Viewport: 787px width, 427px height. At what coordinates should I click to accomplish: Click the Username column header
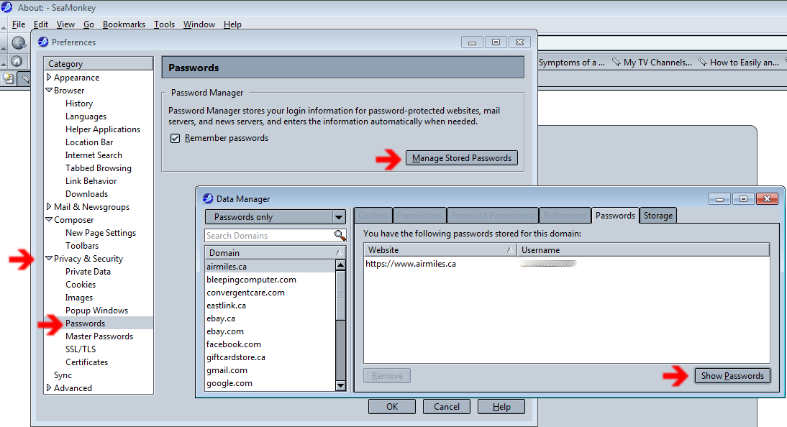point(643,250)
